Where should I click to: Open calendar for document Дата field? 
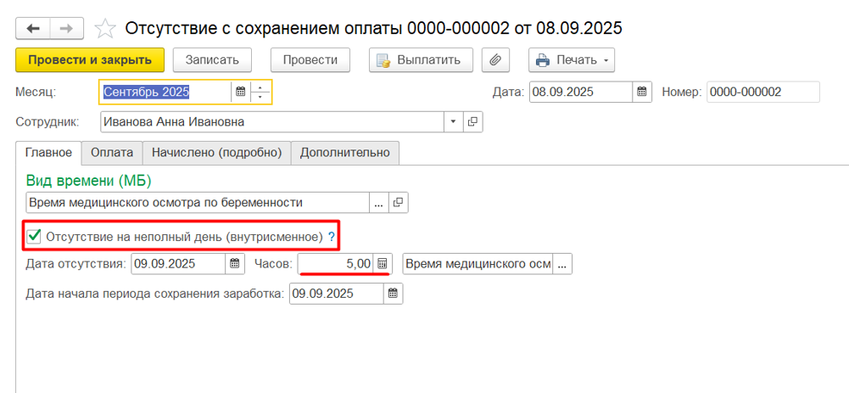point(643,92)
